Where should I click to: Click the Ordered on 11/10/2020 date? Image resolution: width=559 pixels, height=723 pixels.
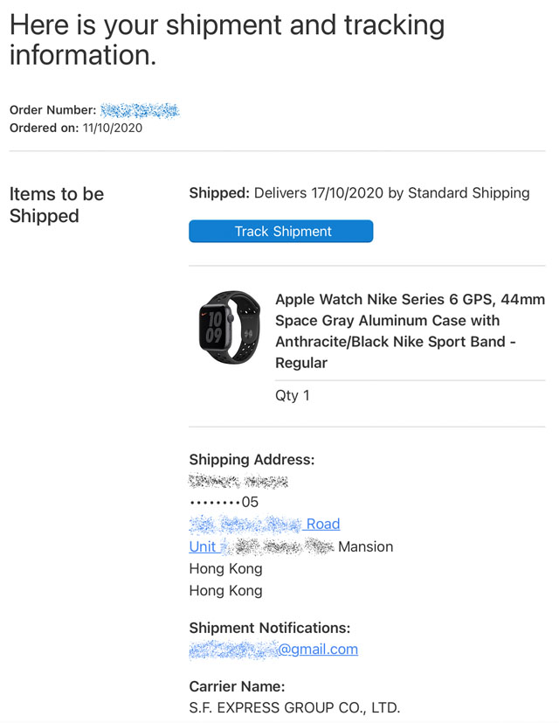pyautogui.click(x=76, y=128)
